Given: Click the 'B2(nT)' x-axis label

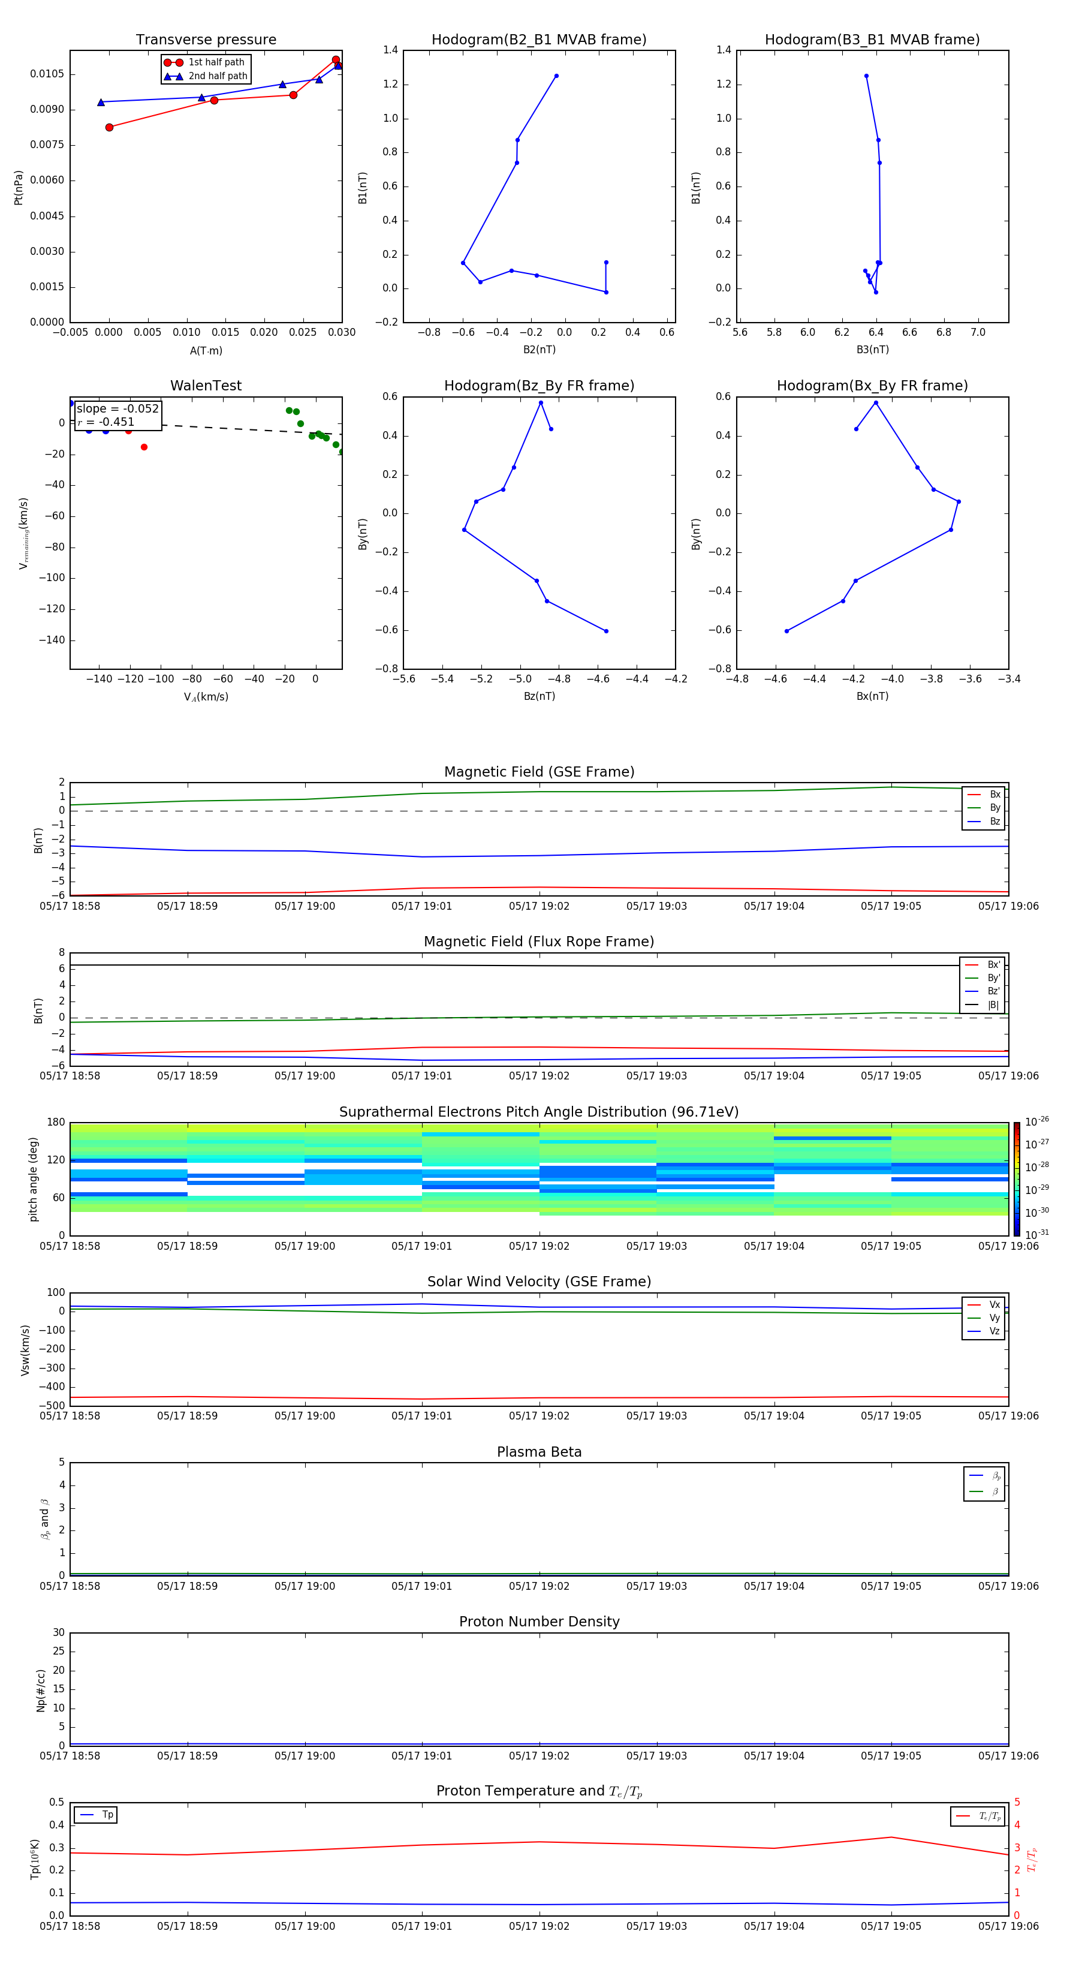Looking at the screenshot, I should coord(539,350).
